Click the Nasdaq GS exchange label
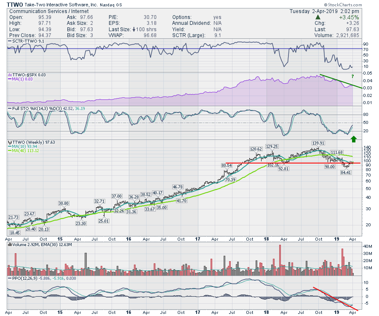 pyautogui.click(x=110, y=5)
